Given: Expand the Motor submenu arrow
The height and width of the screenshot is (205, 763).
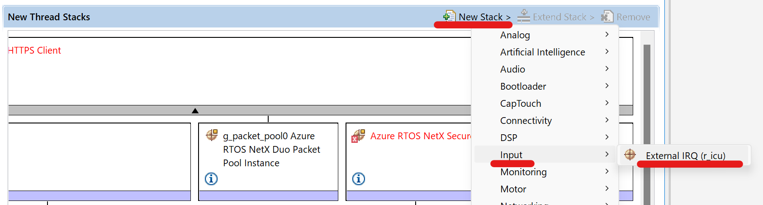Looking at the screenshot, I should click(607, 188).
